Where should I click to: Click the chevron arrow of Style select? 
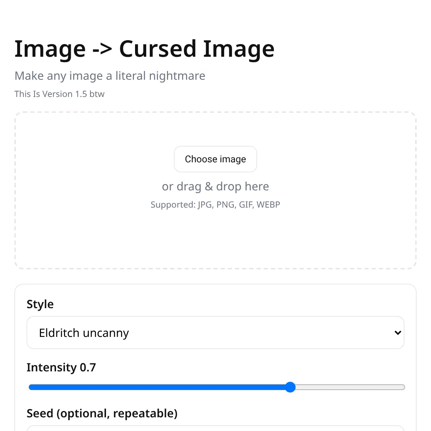click(398, 333)
